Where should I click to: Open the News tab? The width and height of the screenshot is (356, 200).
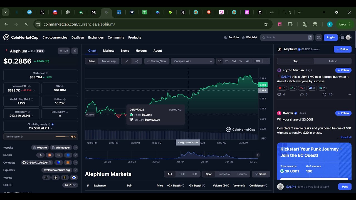click(125, 51)
